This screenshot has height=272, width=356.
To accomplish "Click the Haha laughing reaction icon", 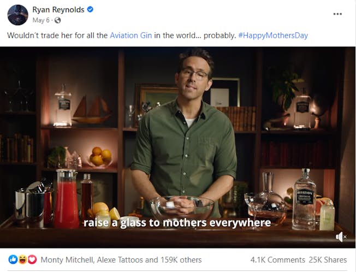I will coord(23,259).
